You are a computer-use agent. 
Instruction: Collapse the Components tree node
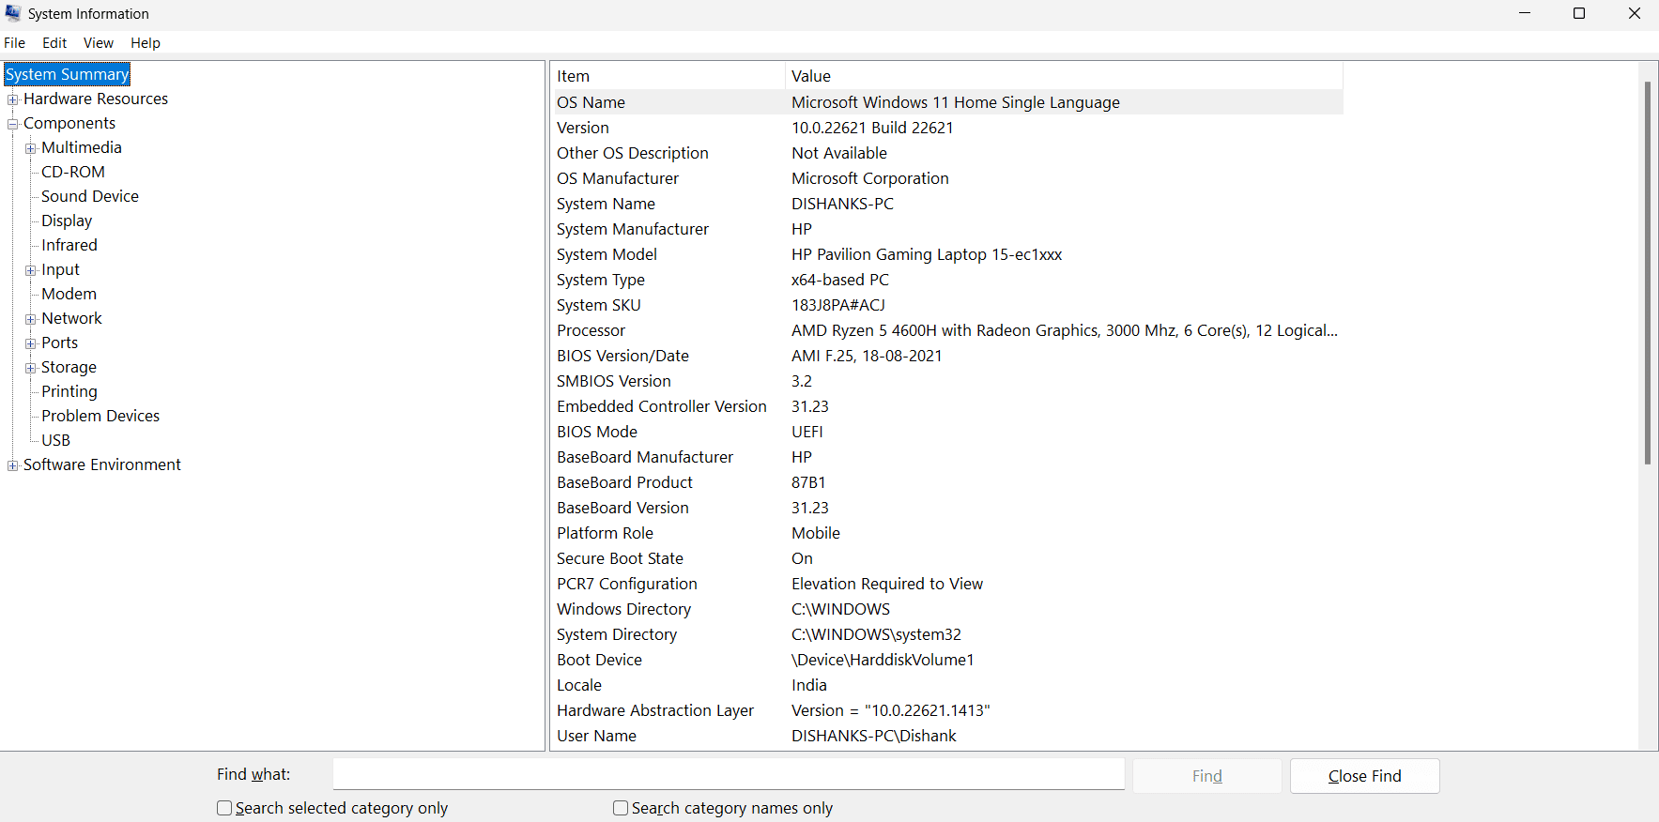(x=13, y=124)
